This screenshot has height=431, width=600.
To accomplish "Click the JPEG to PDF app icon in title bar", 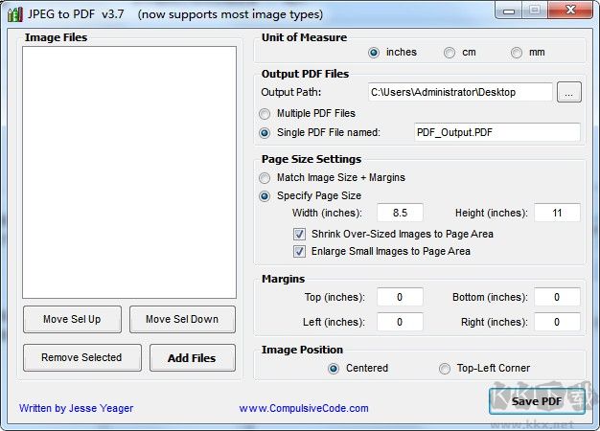I will point(15,14).
